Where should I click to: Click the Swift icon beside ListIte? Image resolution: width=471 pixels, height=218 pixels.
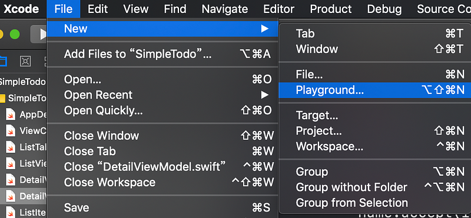(x=11, y=212)
